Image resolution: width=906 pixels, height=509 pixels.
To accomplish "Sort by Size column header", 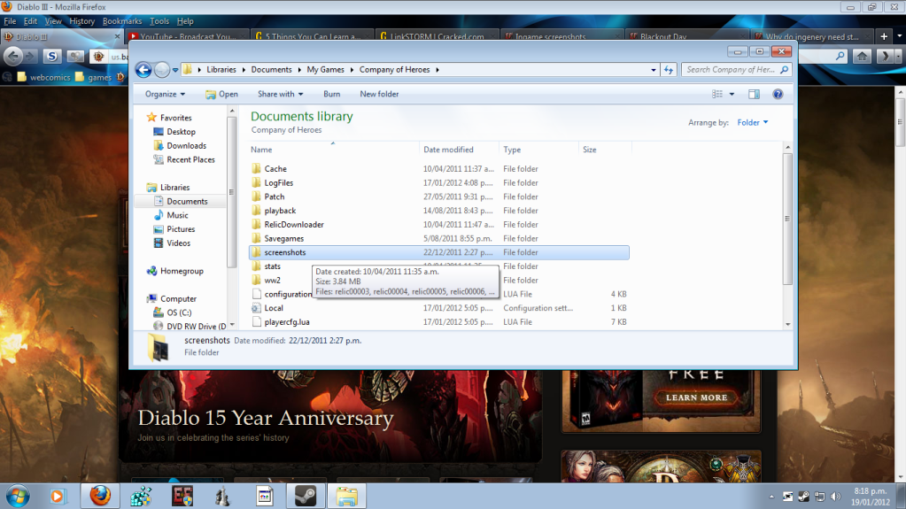I will pyautogui.click(x=605, y=150).
